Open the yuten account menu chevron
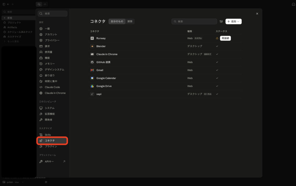Image resolution: width=296 pixels, height=186 pixels. (x=23, y=182)
